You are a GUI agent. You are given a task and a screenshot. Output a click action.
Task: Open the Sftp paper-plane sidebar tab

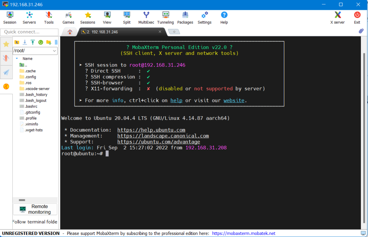tap(6, 72)
